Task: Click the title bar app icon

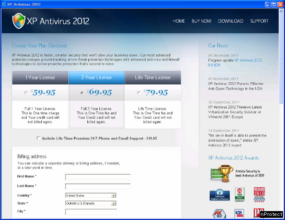Action: click(4, 4)
